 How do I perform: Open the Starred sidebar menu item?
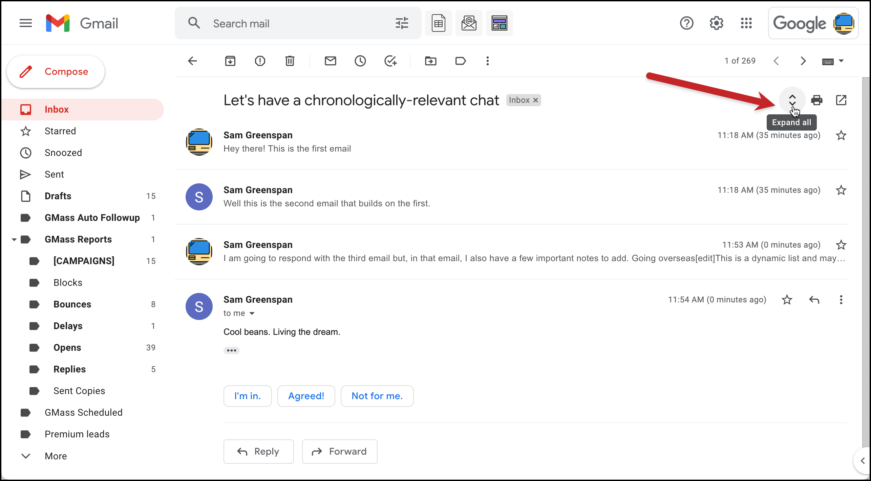(60, 131)
